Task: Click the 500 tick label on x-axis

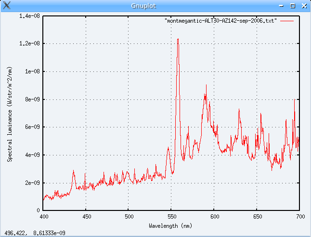Action: [129, 217]
